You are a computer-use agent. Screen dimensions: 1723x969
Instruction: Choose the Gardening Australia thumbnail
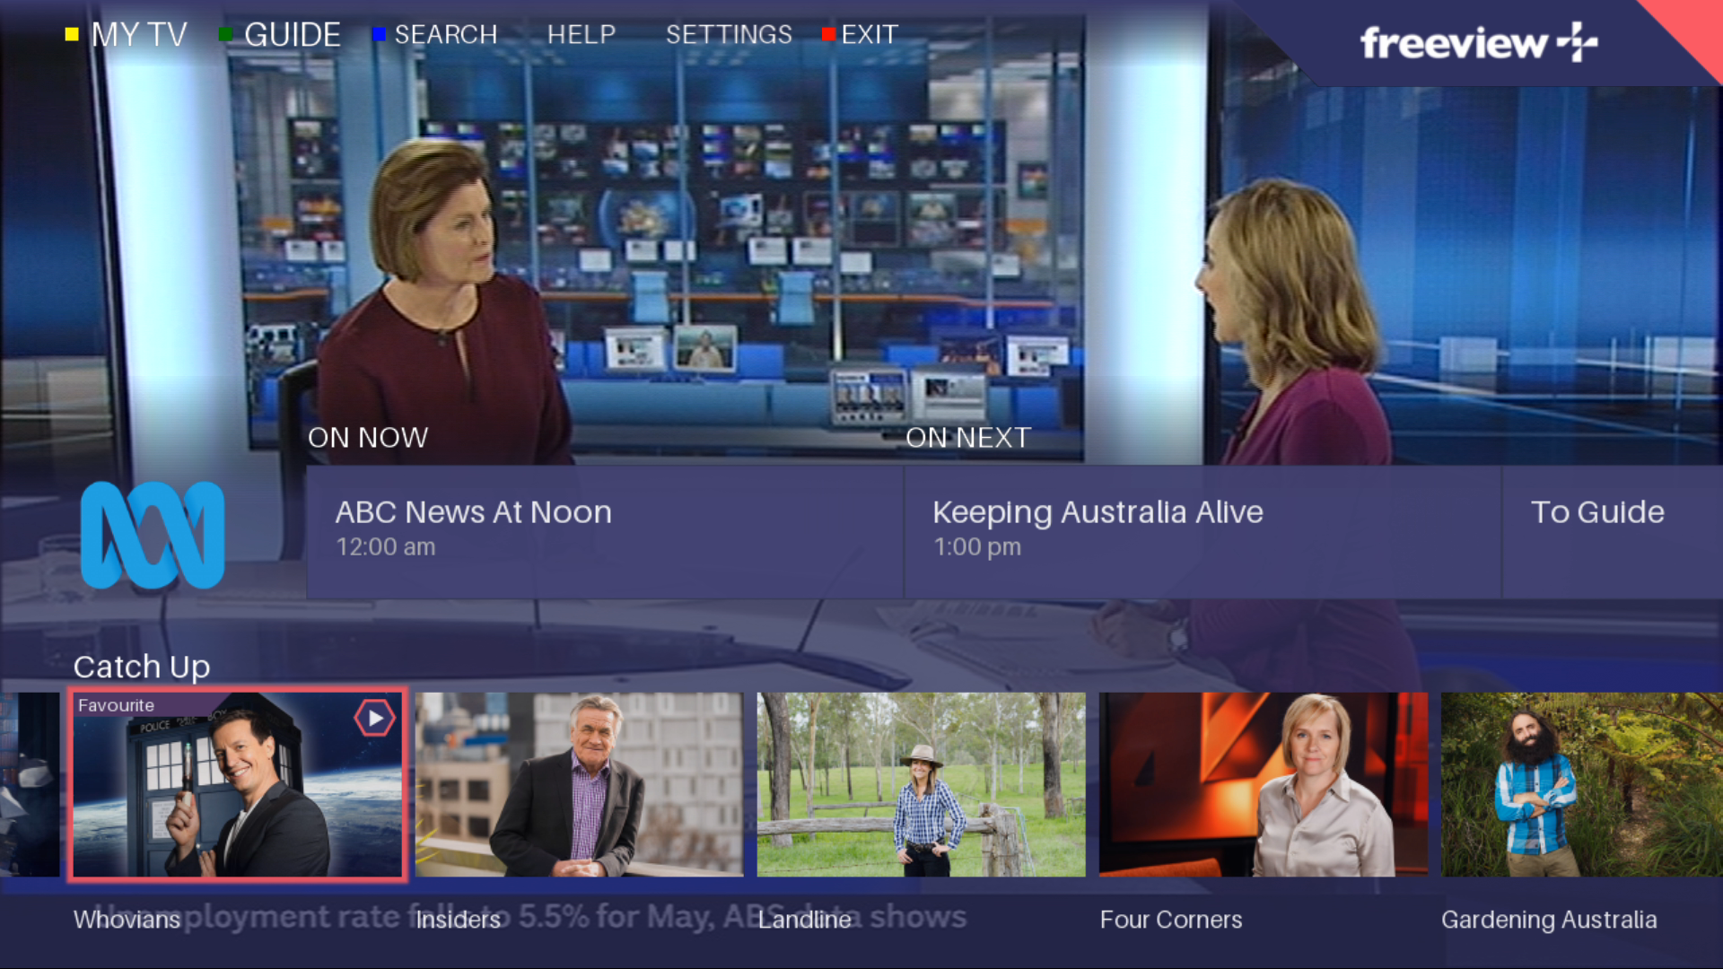[1581, 784]
